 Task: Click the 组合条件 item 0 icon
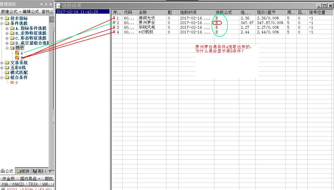[x=12, y=83]
